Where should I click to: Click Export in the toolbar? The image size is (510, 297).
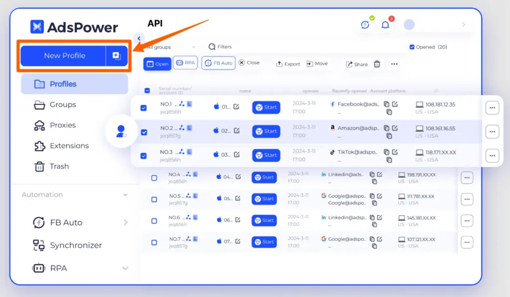(x=288, y=64)
